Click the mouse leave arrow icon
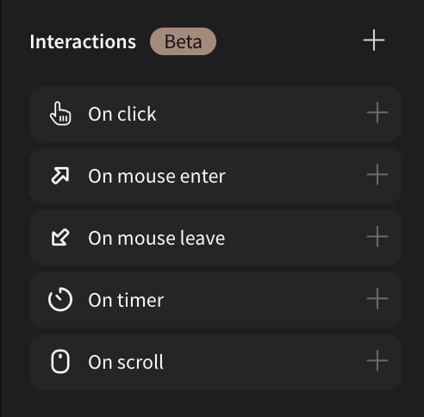The width and height of the screenshot is (424, 417). click(x=60, y=237)
